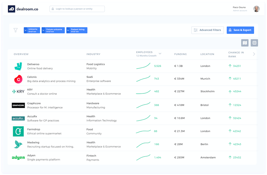This screenshot has height=175, width=267.
Task: Click the Industry column header
Action: (x=93, y=54)
